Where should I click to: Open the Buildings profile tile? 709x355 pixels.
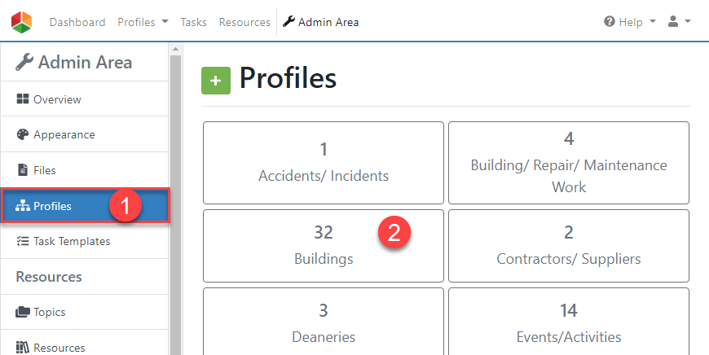coord(324,246)
